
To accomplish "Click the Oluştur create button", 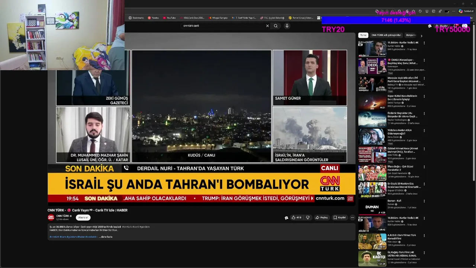I will [442, 26].
